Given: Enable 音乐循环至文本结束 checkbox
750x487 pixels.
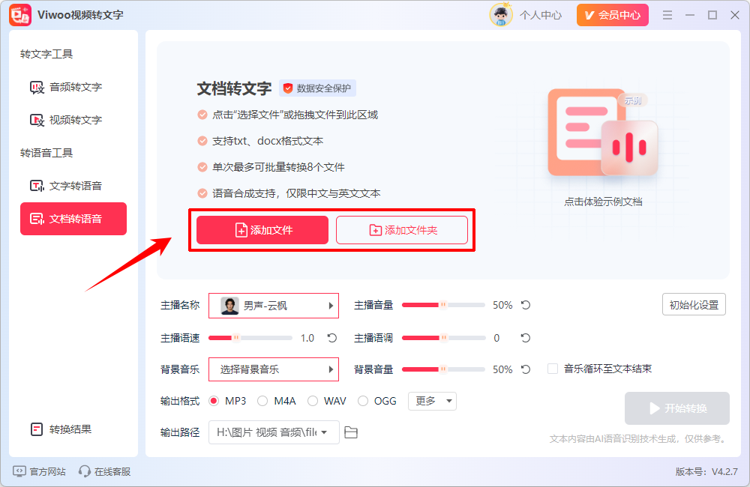Looking at the screenshot, I should (x=553, y=369).
